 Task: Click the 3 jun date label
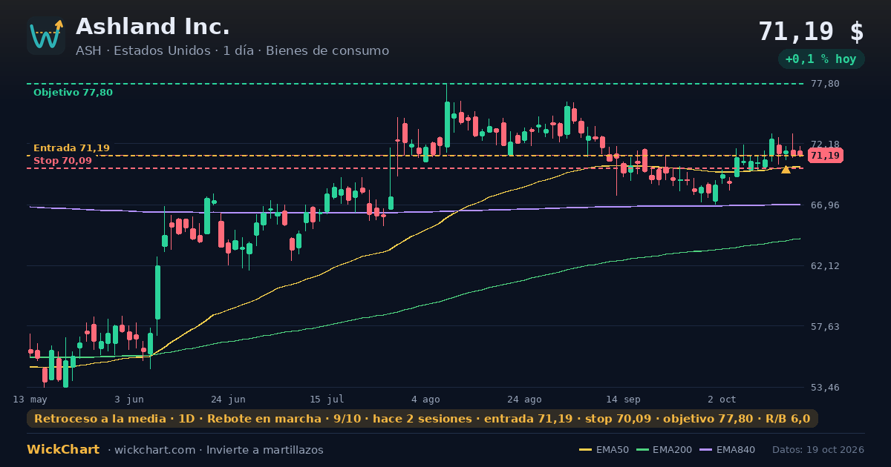129,399
